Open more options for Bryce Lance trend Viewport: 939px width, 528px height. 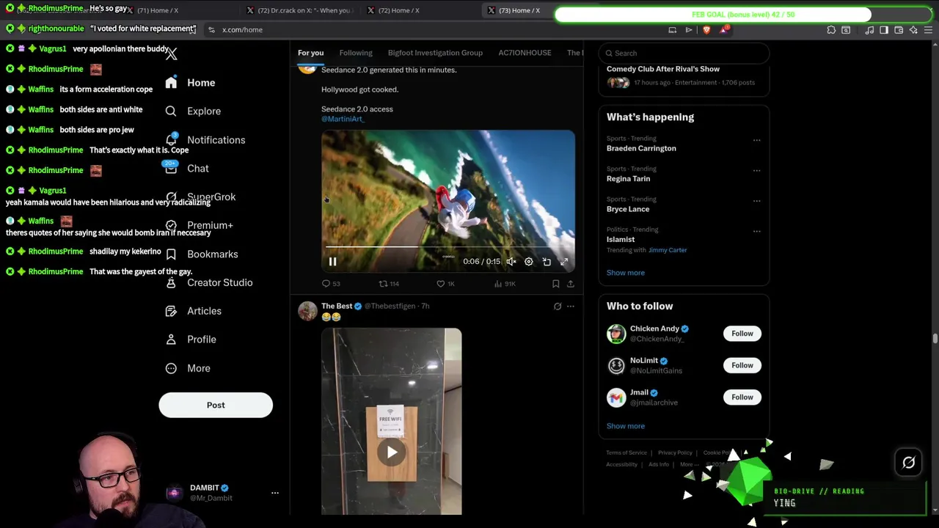coord(756,200)
